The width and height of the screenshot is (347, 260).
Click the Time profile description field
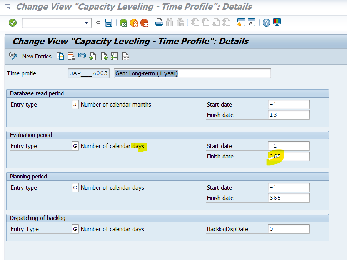pyautogui.click(x=192, y=73)
